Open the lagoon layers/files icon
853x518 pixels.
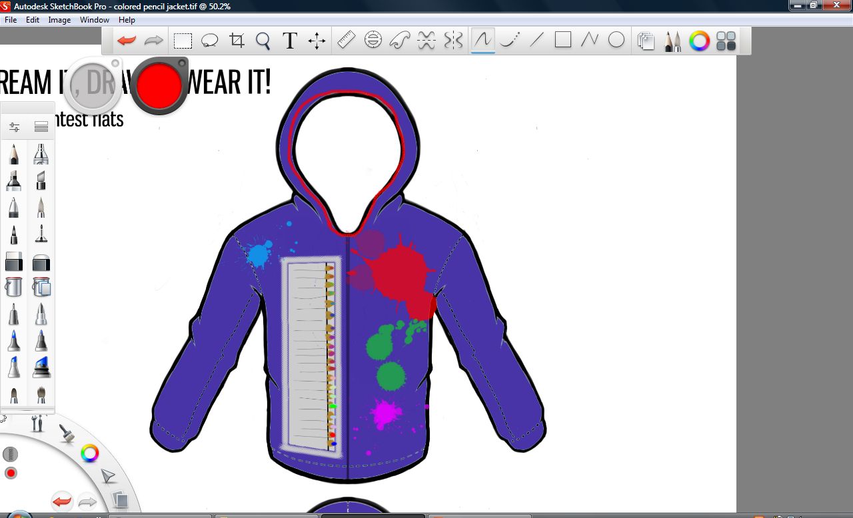pyautogui.click(x=119, y=499)
